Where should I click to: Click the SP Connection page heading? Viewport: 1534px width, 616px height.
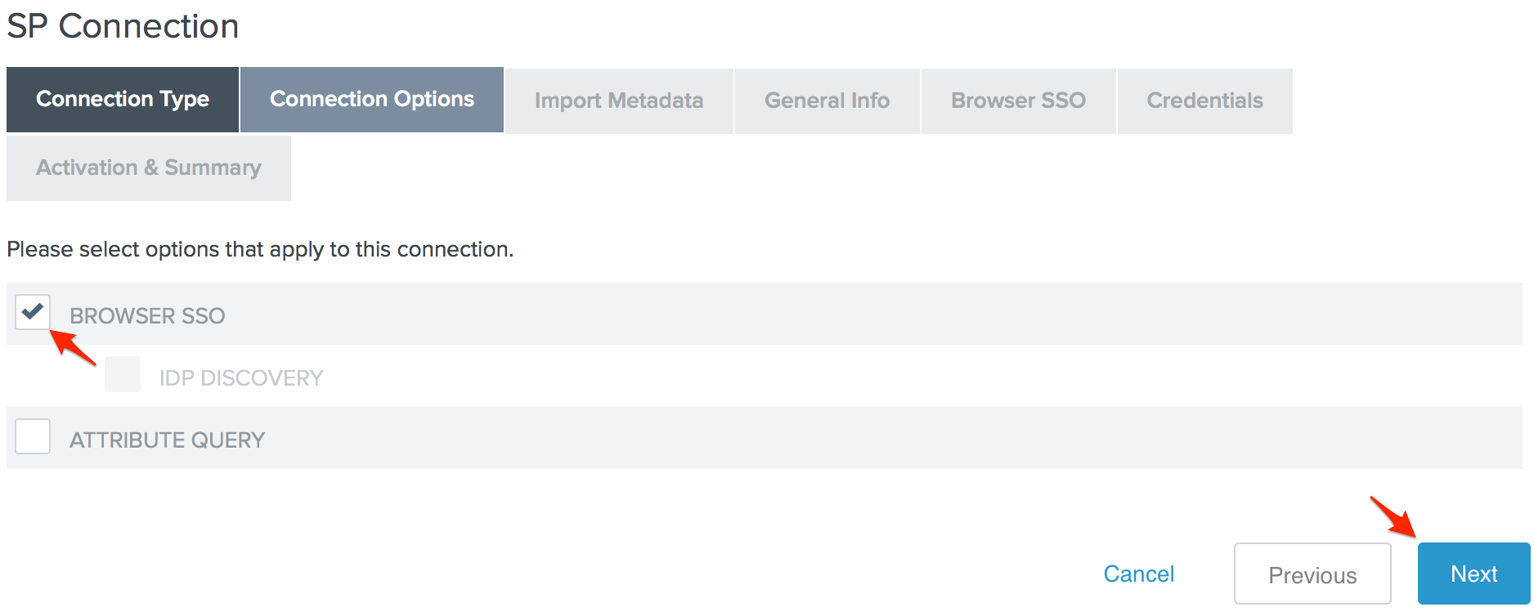pos(123,26)
